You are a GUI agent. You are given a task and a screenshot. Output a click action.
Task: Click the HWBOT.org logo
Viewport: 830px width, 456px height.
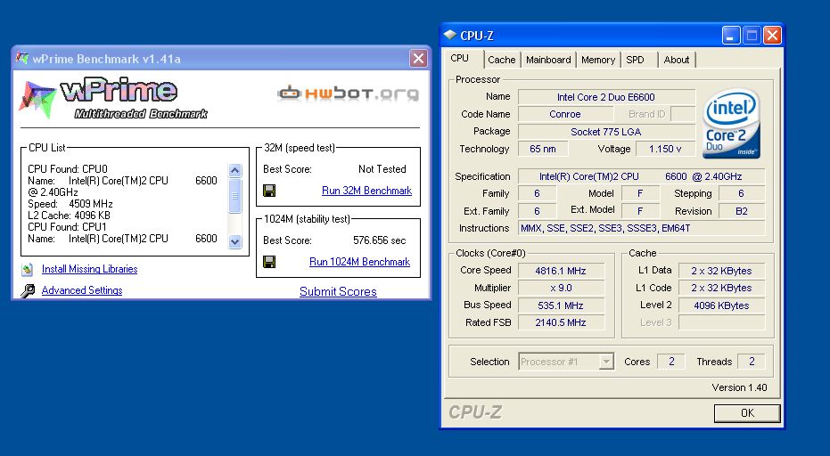click(349, 94)
